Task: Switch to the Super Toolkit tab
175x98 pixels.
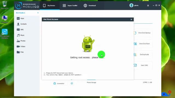Action: 70,5
